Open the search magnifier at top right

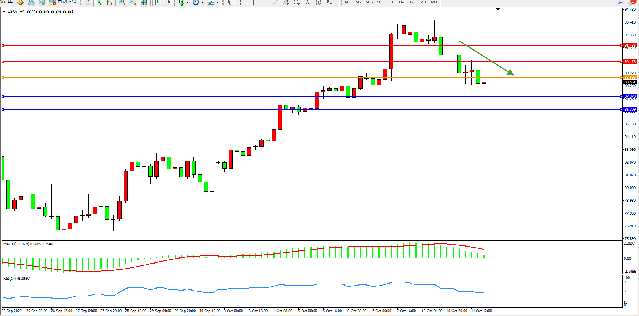click(x=621, y=2)
